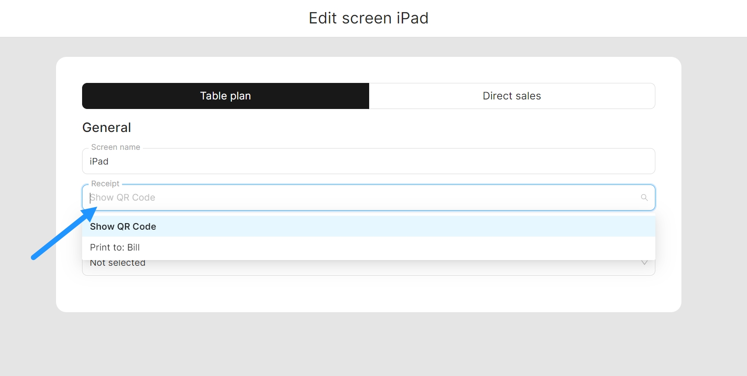Click the iPad text in Screen name
The height and width of the screenshot is (376, 747).
99,162
